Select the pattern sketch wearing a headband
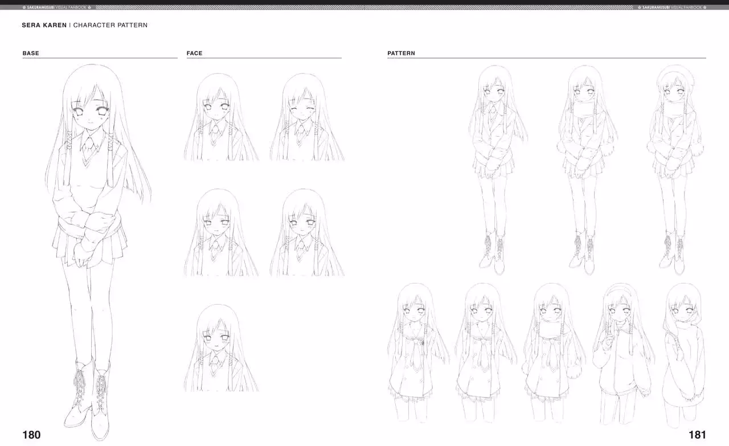The height and width of the screenshot is (446, 729). (x=620, y=353)
